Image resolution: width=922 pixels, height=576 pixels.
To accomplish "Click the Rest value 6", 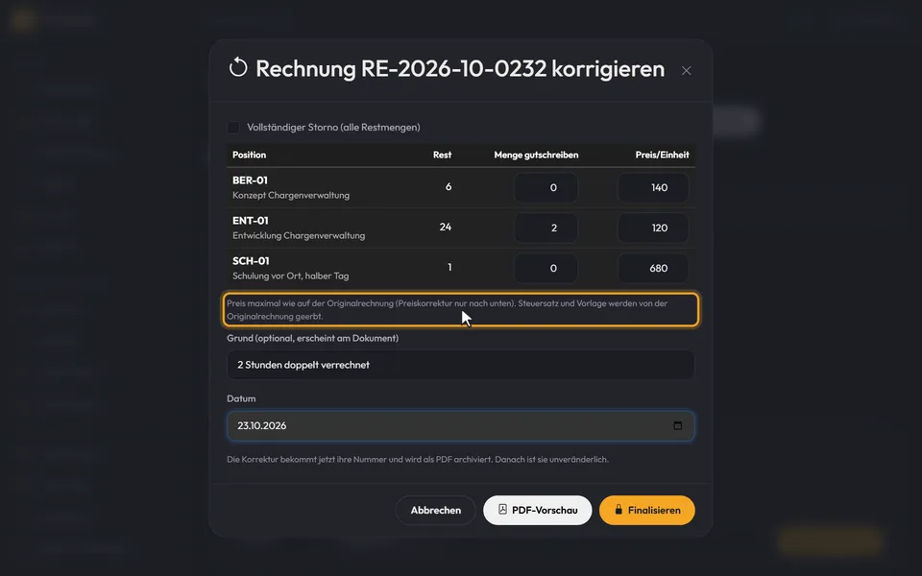I will pyautogui.click(x=449, y=186).
